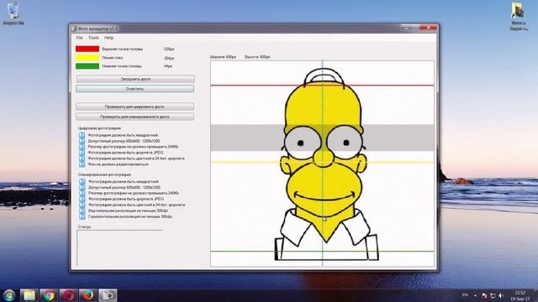Click the network tray icon
The image size is (538, 302).
click(493, 295)
